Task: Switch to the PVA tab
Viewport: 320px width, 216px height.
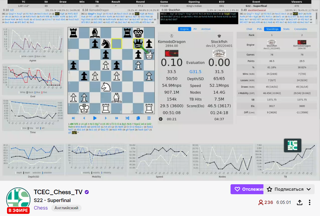Action: click(x=259, y=29)
